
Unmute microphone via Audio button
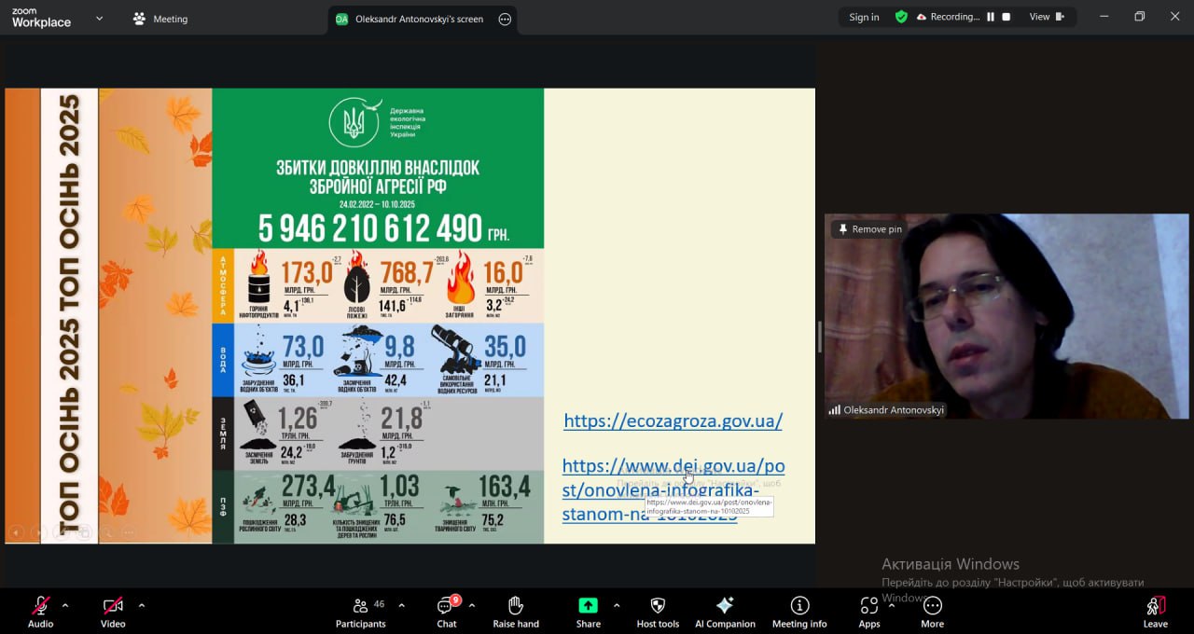40,612
